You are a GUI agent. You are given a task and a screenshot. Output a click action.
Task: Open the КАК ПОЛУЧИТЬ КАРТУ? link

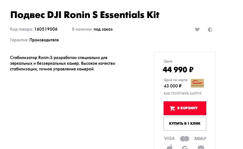coord(182,93)
